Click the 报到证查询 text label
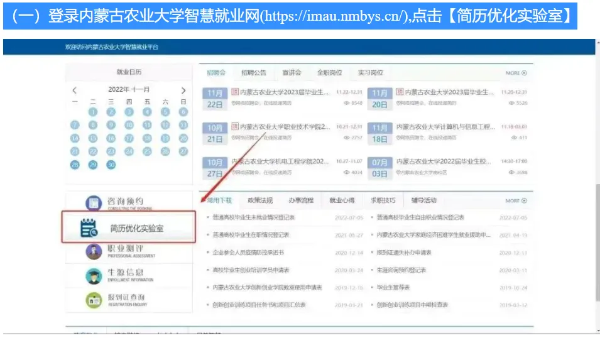The width and height of the screenshot is (600, 338). (126, 297)
